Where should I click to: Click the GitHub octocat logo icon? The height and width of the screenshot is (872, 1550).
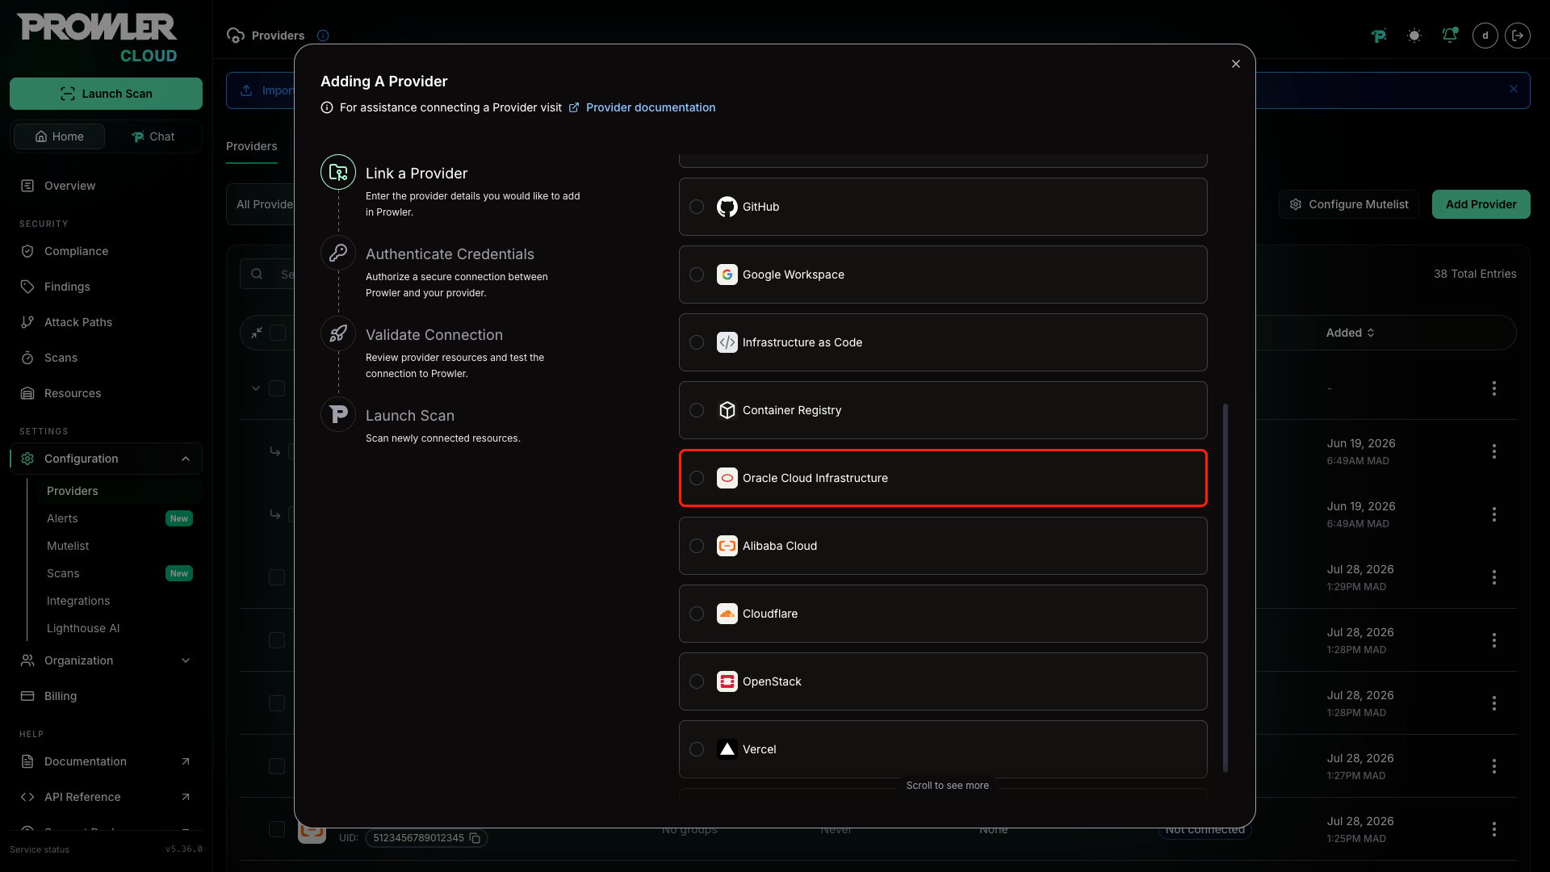pyautogui.click(x=727, y=207)
